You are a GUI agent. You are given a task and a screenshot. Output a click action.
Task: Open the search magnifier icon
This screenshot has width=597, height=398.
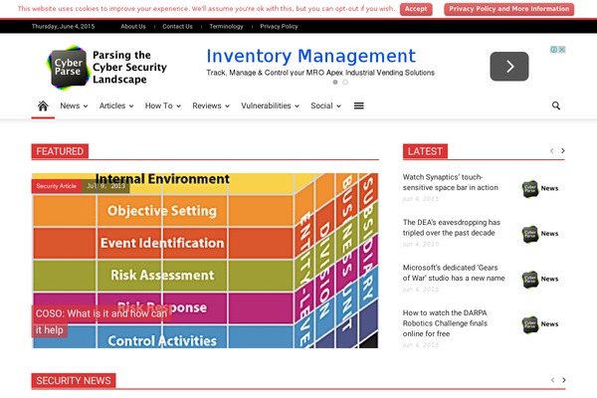pyautogui.click(x=556, y=105)
